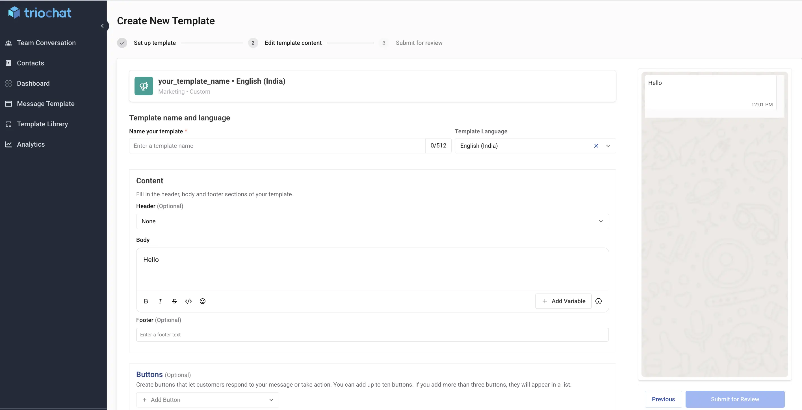Collapse the left sidebar
Viewport: 802px width, 410px height.
pyautogui.click(x=103, y=26)
